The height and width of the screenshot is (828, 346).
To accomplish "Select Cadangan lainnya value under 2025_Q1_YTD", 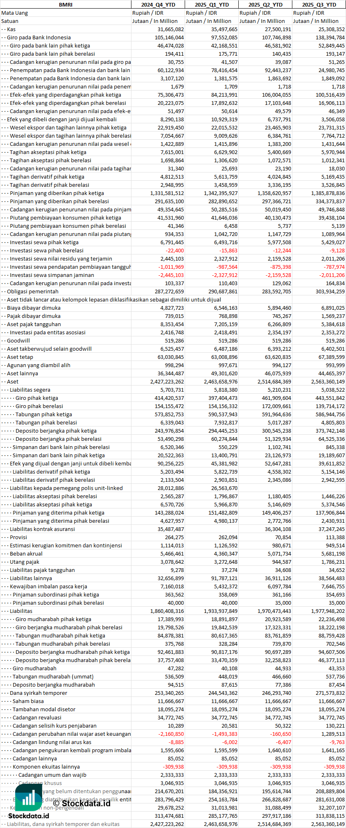I will (x=229, y=758).
